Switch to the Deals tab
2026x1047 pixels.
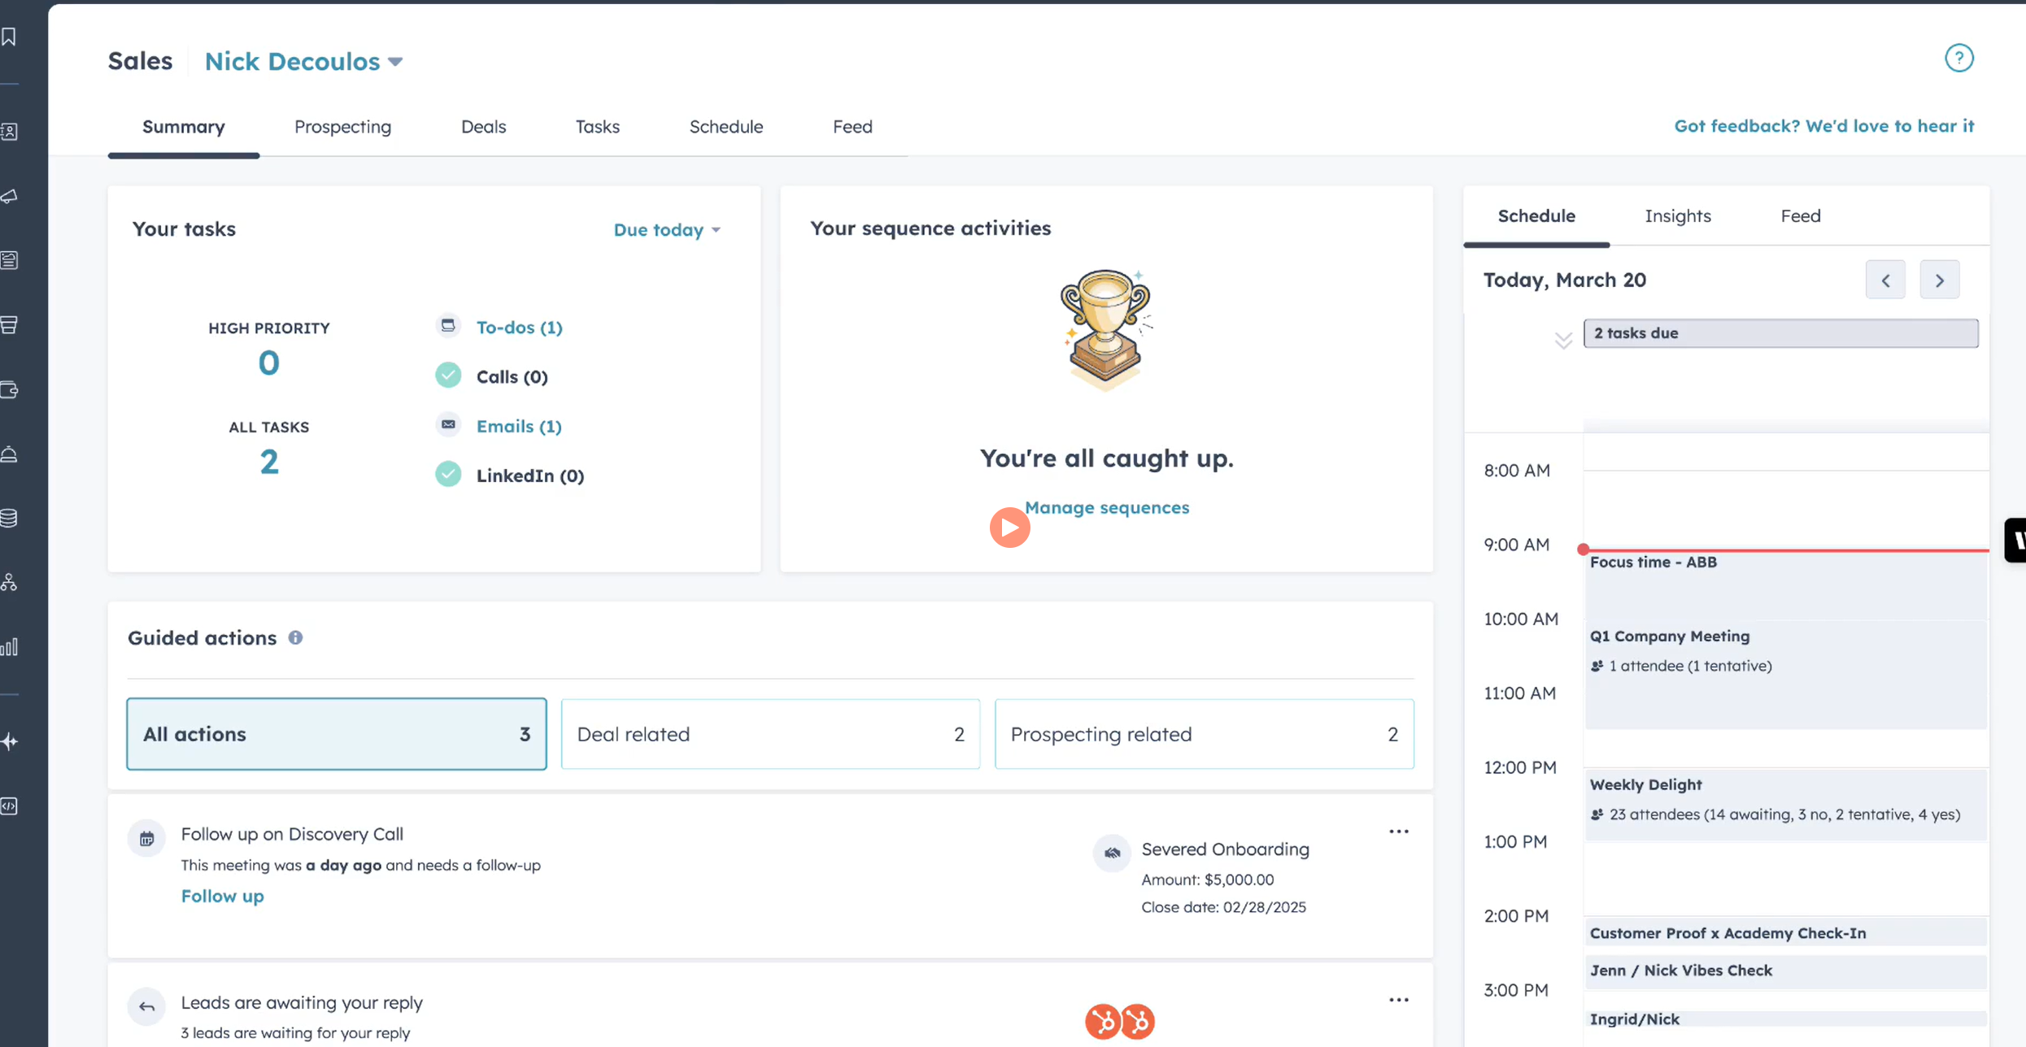484,127
